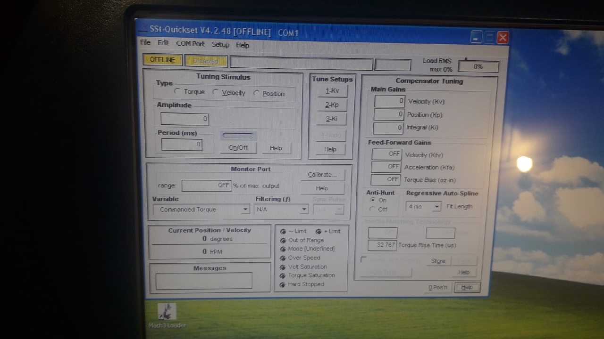Click Help in the Tuning Stimulus panel
Screen dimensions: 604x339
(x=276, y=148)
